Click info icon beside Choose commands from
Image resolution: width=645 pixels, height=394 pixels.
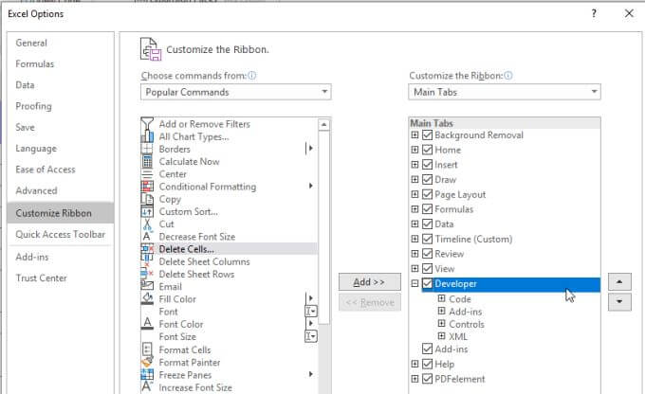coord(251,76)
